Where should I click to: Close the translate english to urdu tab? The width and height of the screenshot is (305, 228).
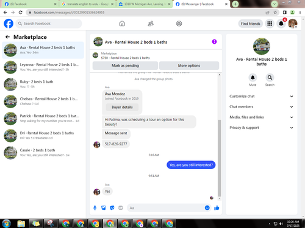pyautogui.click(x=112, y=4)
